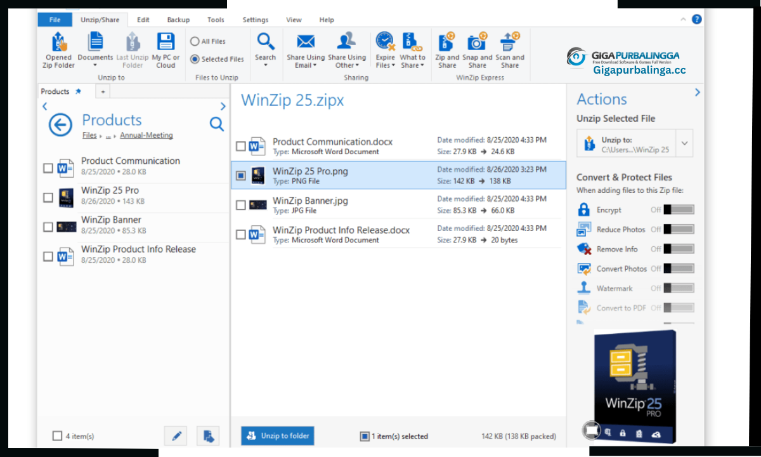The width and height of the screenshot is (761, 457).
Task: Launch Snap and Share camera icon
Action: coord(478,42)
